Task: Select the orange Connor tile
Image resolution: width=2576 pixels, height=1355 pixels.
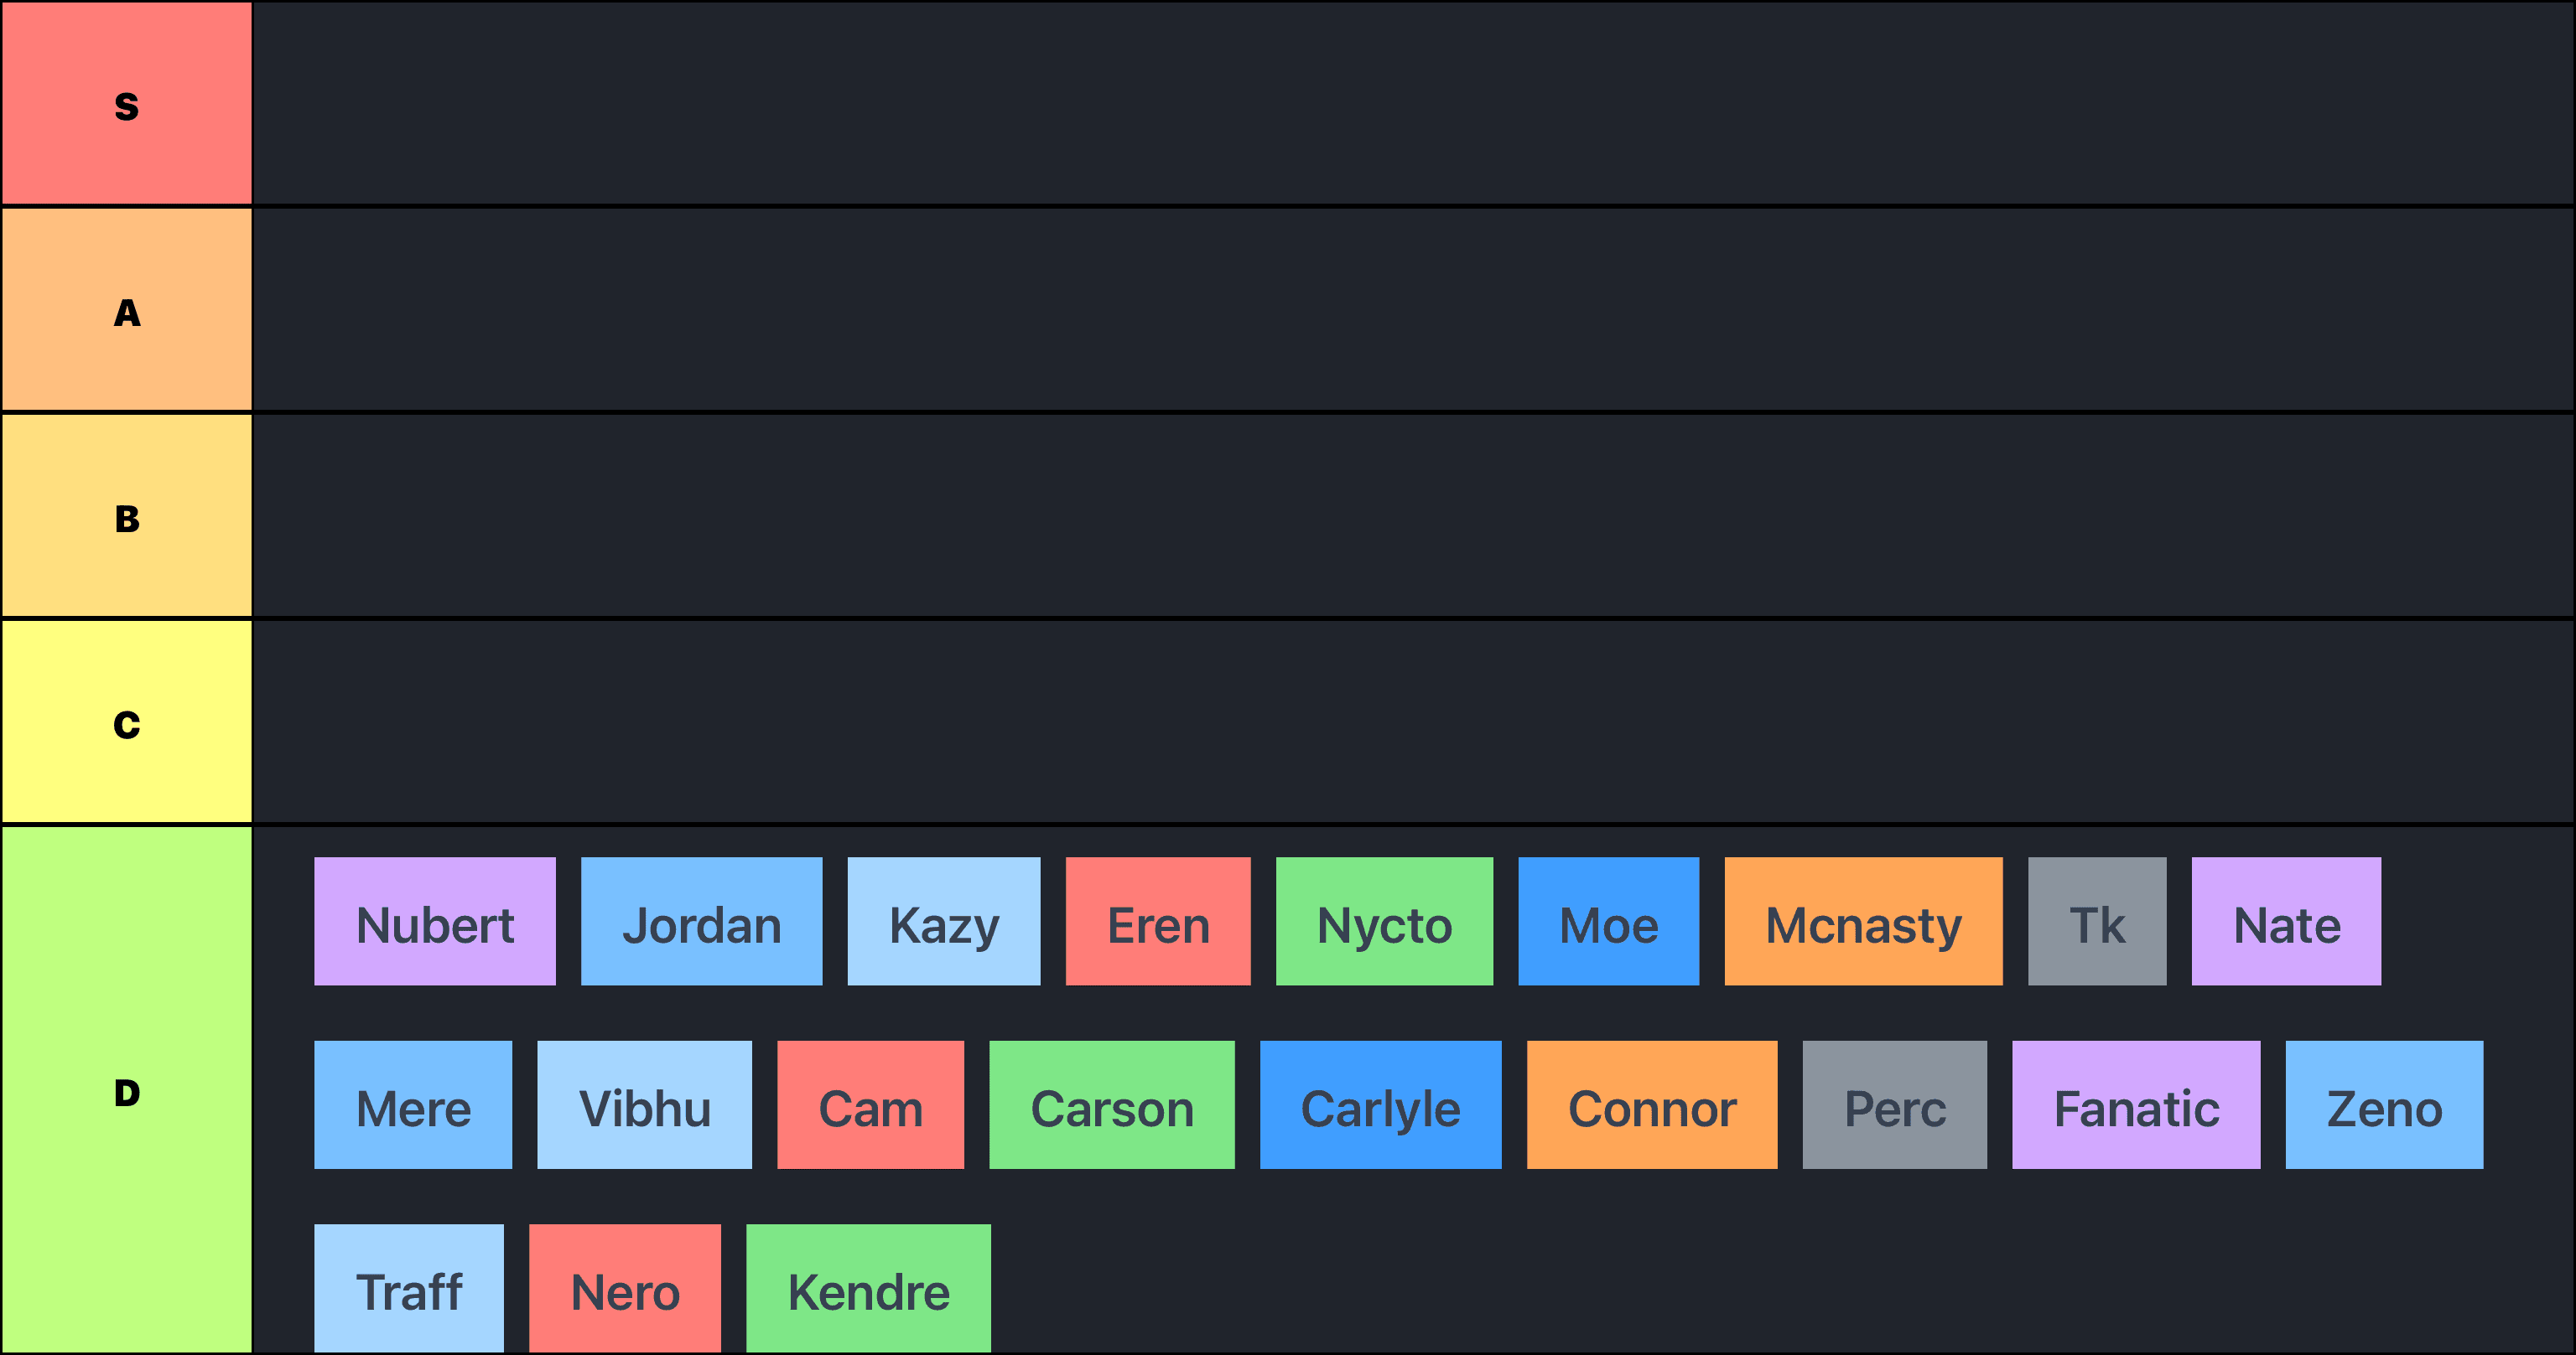Action: point(1651,1105)
